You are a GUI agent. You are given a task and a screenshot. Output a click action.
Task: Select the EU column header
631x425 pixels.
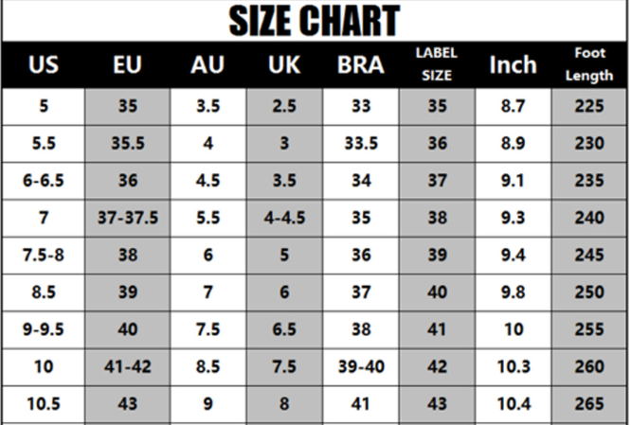127,64
